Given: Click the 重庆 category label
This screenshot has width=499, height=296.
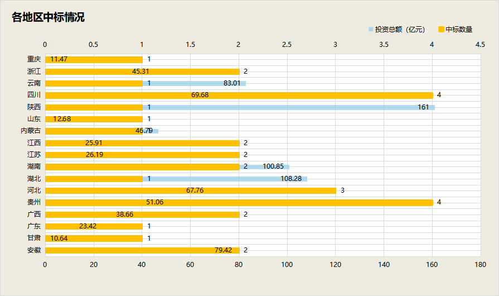Looking at the screenshot, I should tap(34, 59).
